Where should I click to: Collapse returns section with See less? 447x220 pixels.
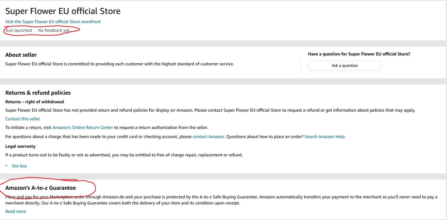(x=19, y=166)
